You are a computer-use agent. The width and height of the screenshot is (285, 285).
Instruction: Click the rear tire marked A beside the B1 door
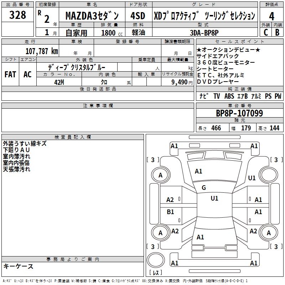click(161, 233)
